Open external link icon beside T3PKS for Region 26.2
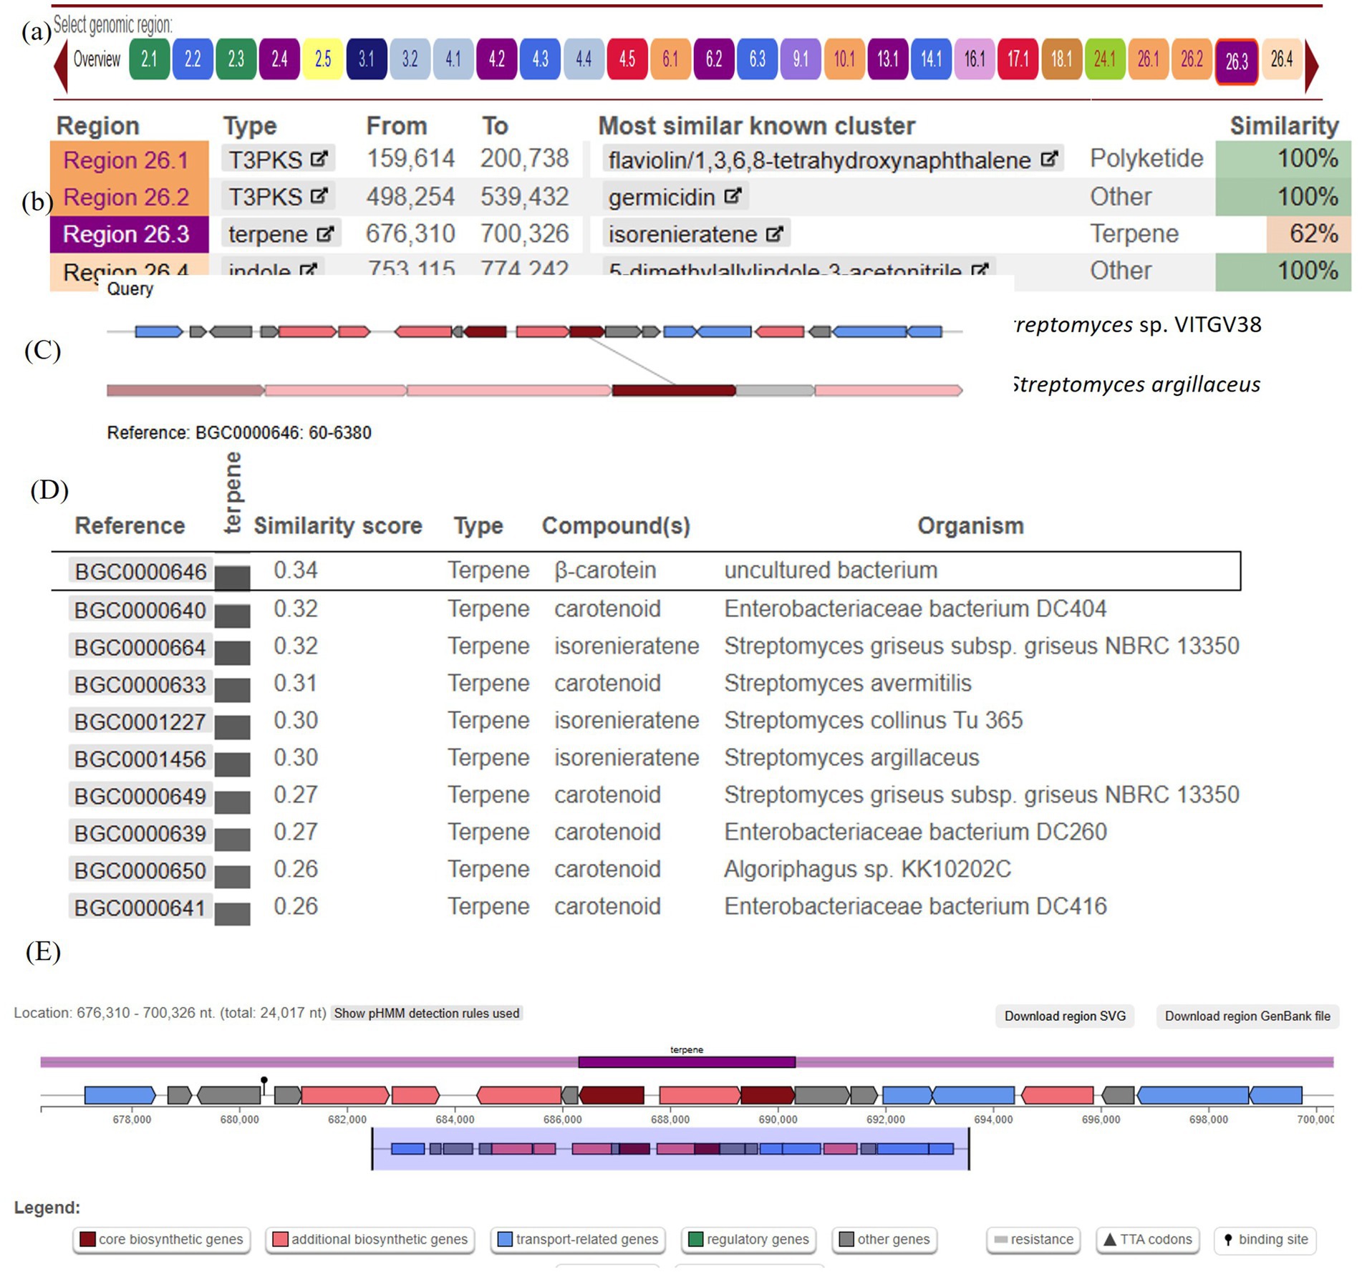1362x1272 pixels. (x=319, y=196)
